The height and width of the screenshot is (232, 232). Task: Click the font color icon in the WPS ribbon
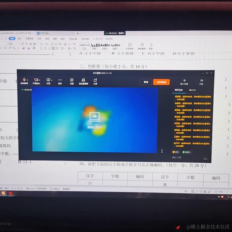[29, 48]
